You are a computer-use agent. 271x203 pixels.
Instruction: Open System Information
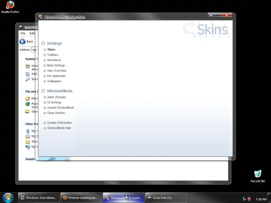[x=60, y=123]
